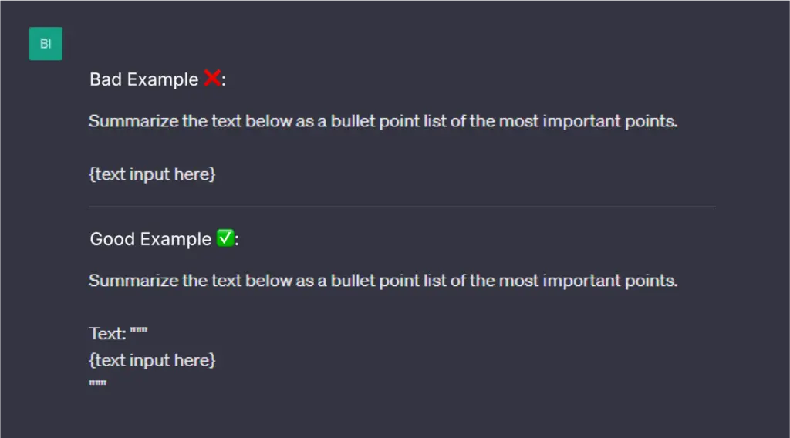The height and width of the screenshot is (438, 790).
Task: Click the red X emoji
Action: pos(211,79)
